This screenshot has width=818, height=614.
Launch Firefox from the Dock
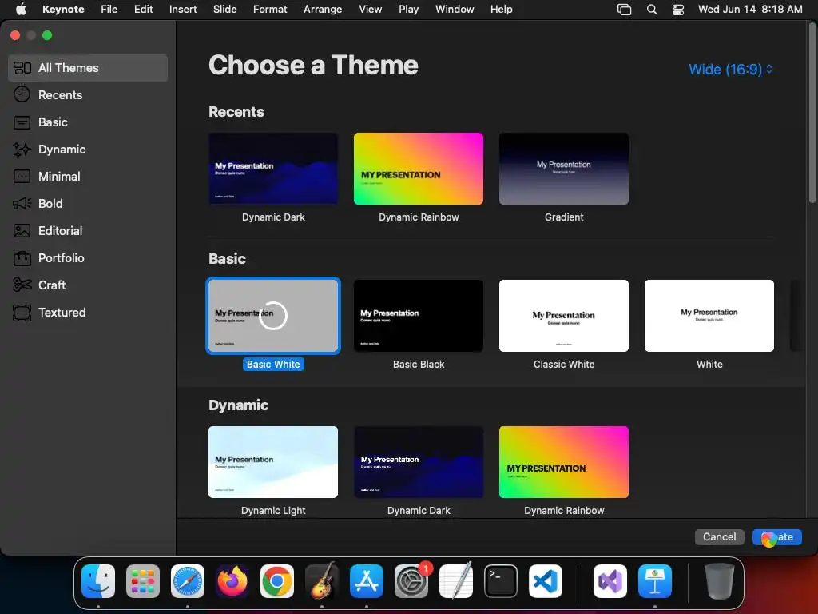point(232,581)
